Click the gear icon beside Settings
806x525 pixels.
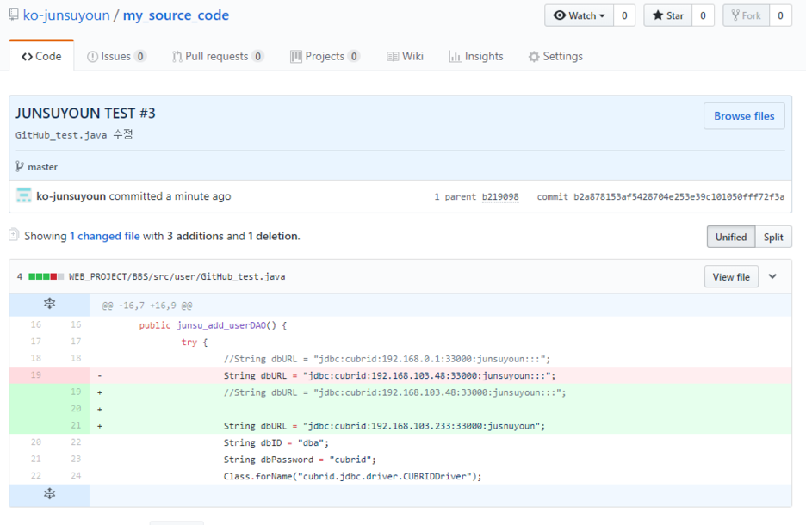(533, 56)
